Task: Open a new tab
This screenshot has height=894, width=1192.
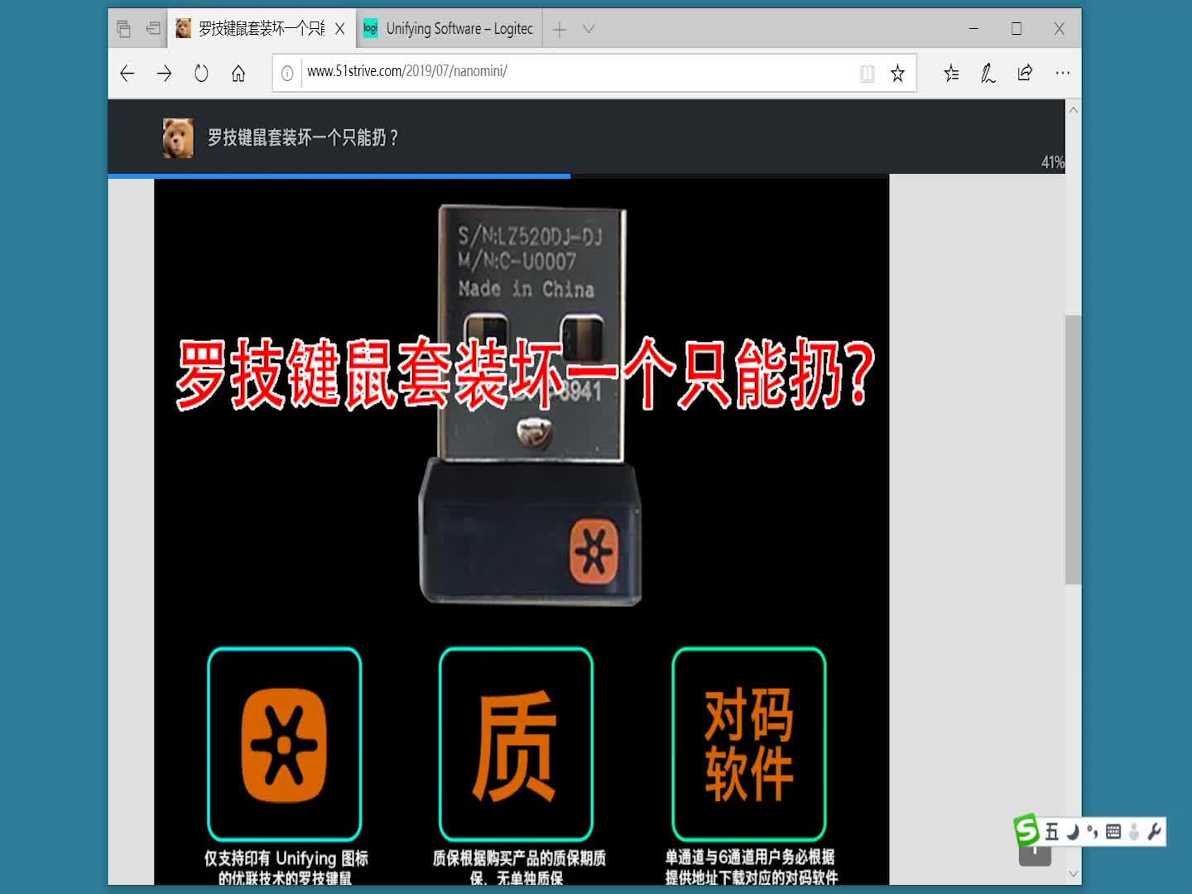Action: click(560, 30)
